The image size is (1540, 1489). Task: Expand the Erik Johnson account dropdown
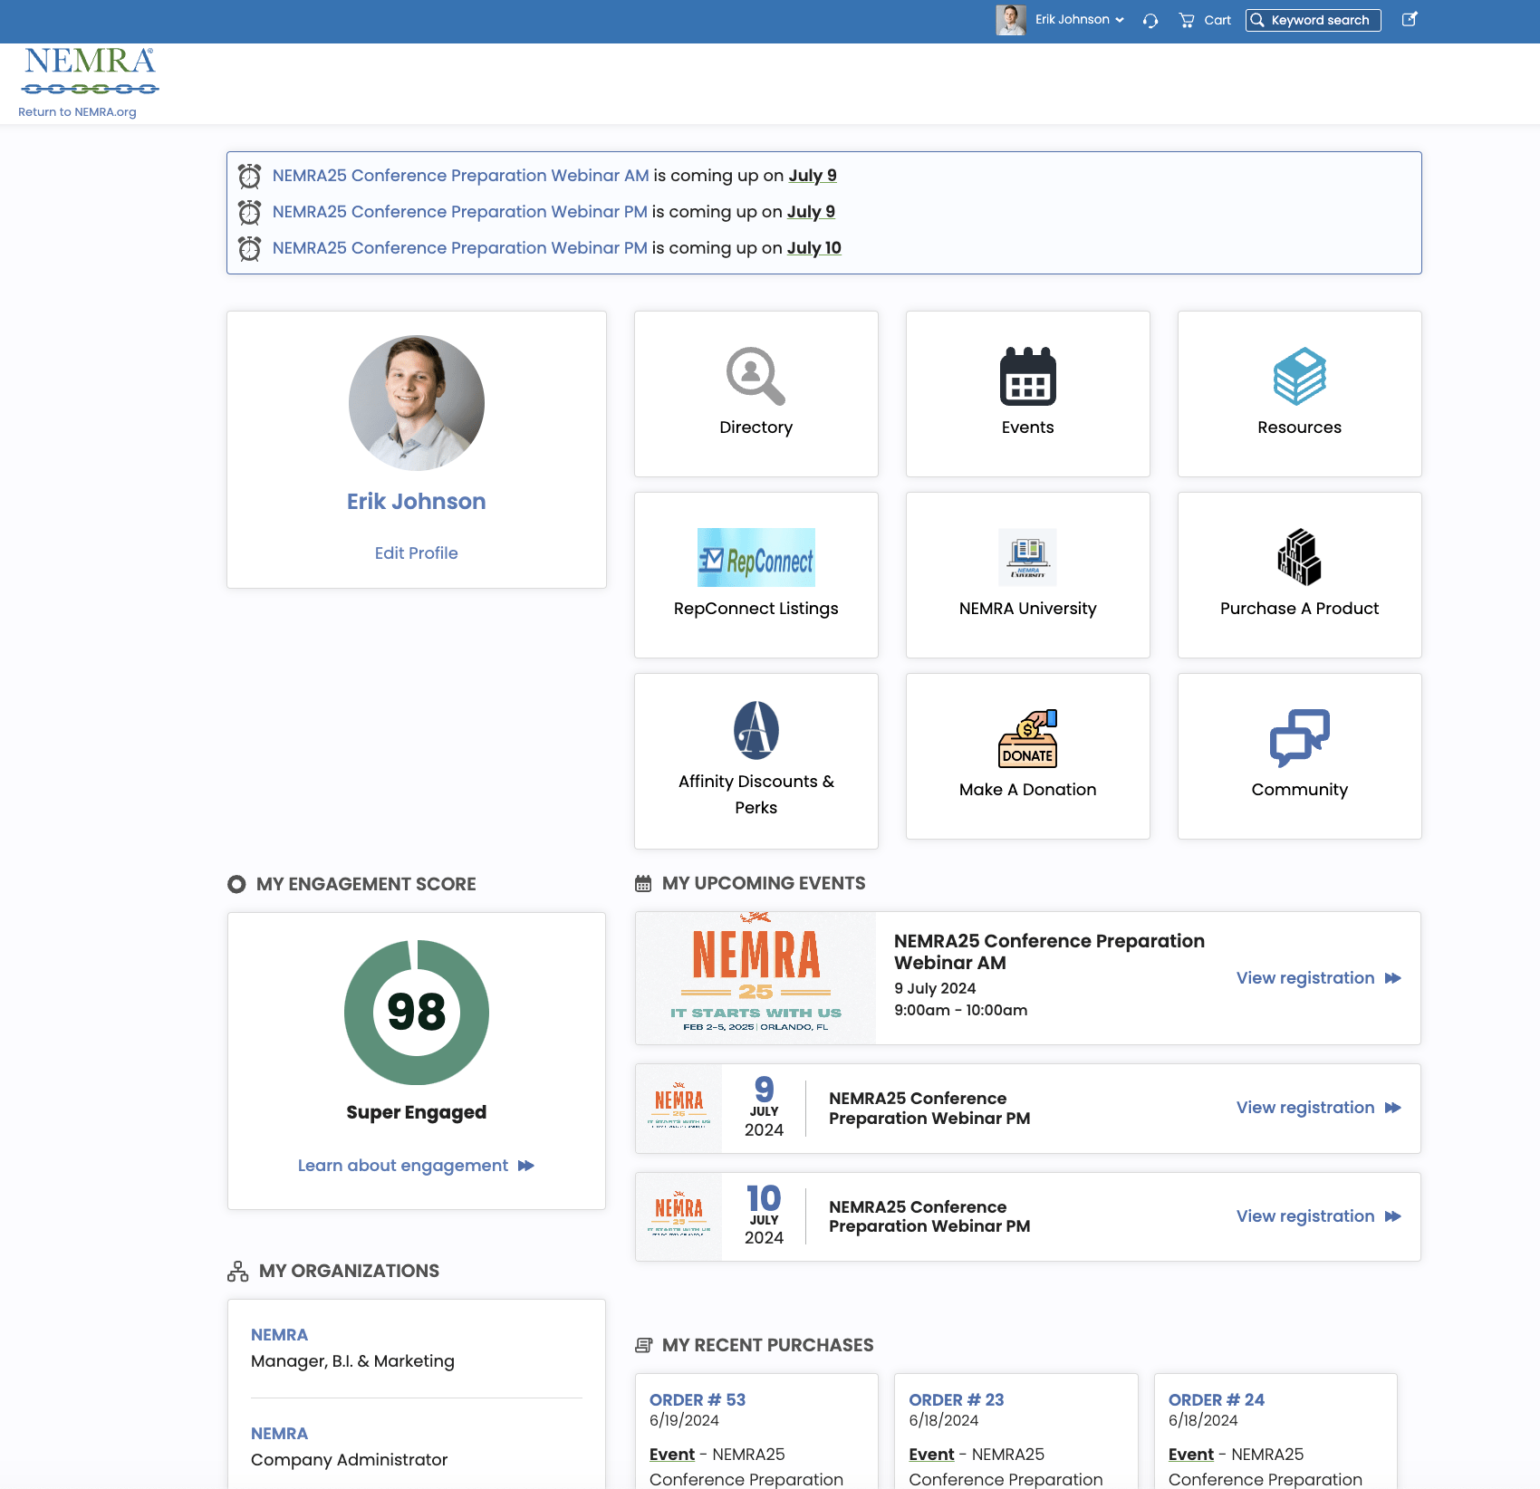pyautogui.click(x=1079, y=20)
